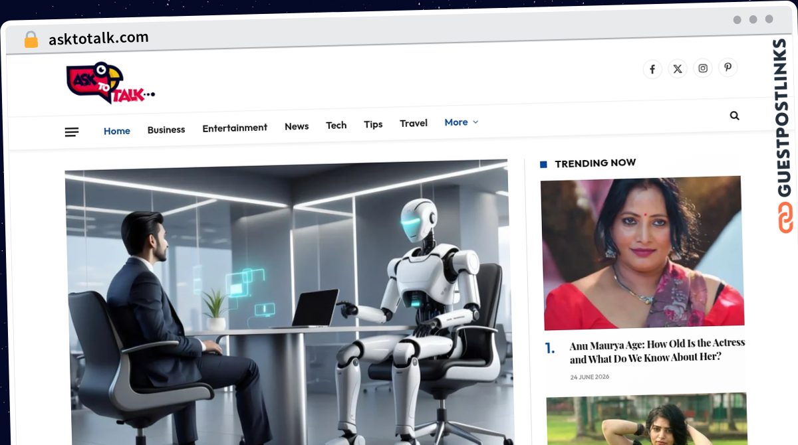The image size is (798, 445).
Task: Click the padlock icon in address bar
Action: click(x=31, y=39)
